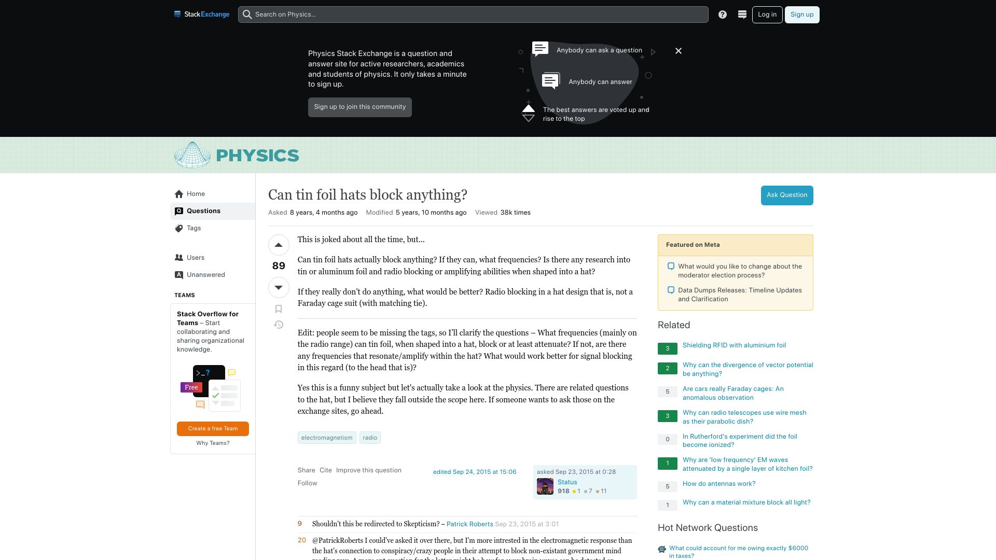
Task: Focus the Search on Physics field
Action: [x=473, y=15]
